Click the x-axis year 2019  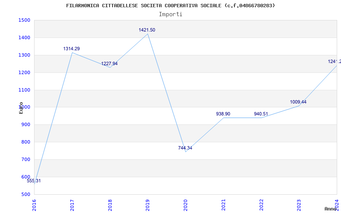[147, 205]
